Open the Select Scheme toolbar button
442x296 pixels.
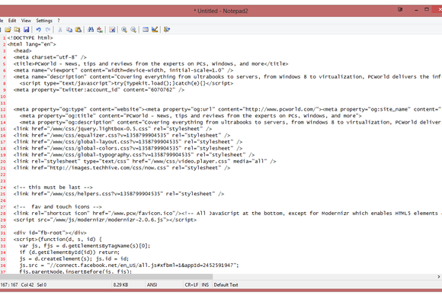tap(146, 29)
